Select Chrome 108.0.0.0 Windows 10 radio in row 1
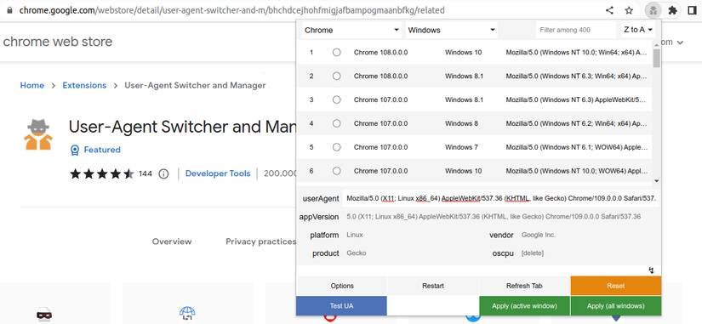 337,53
